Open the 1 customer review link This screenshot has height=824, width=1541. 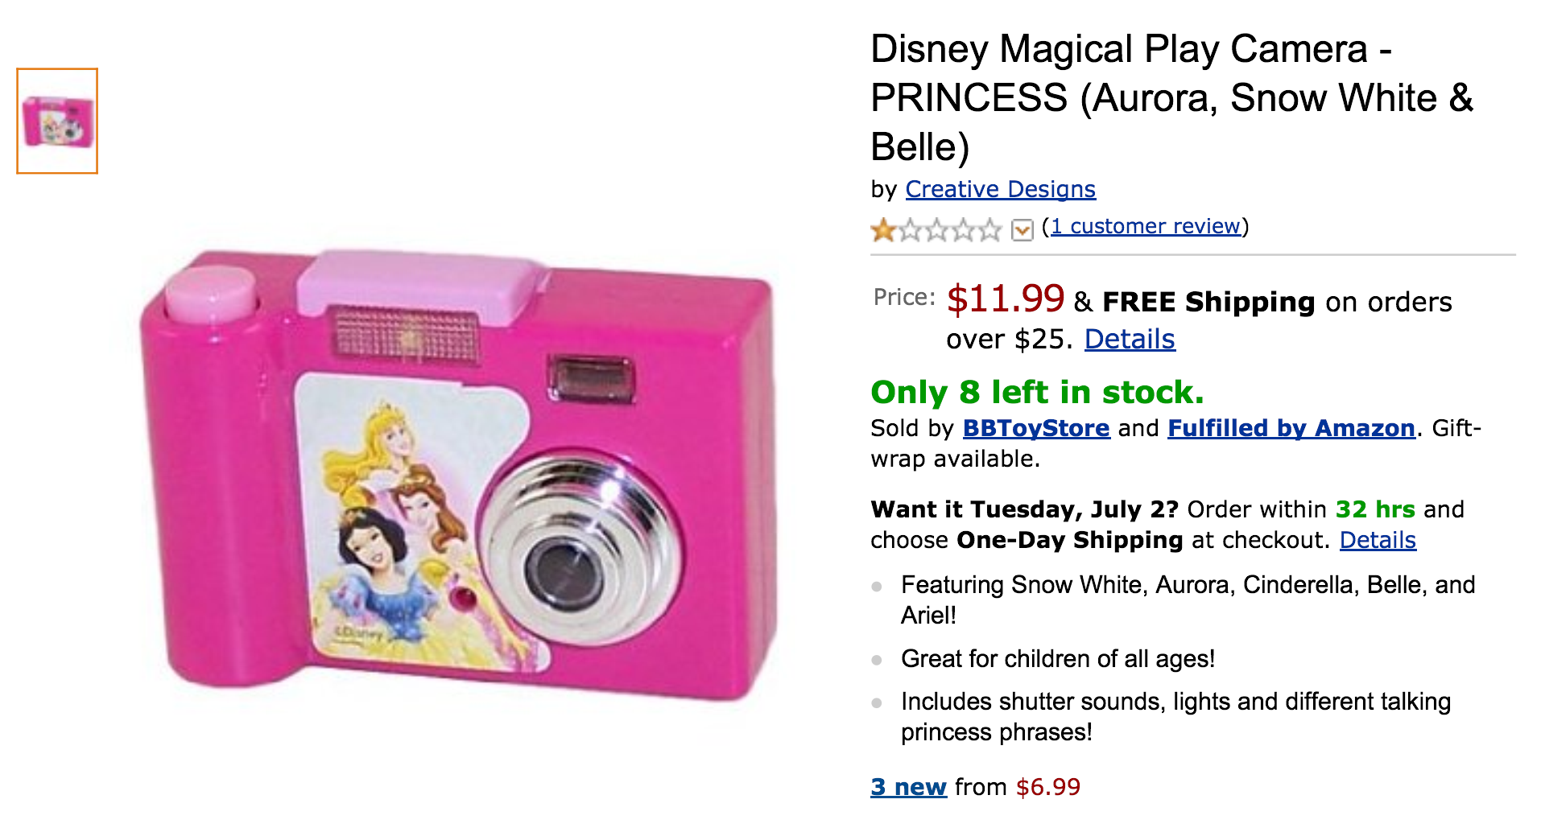1145,227
